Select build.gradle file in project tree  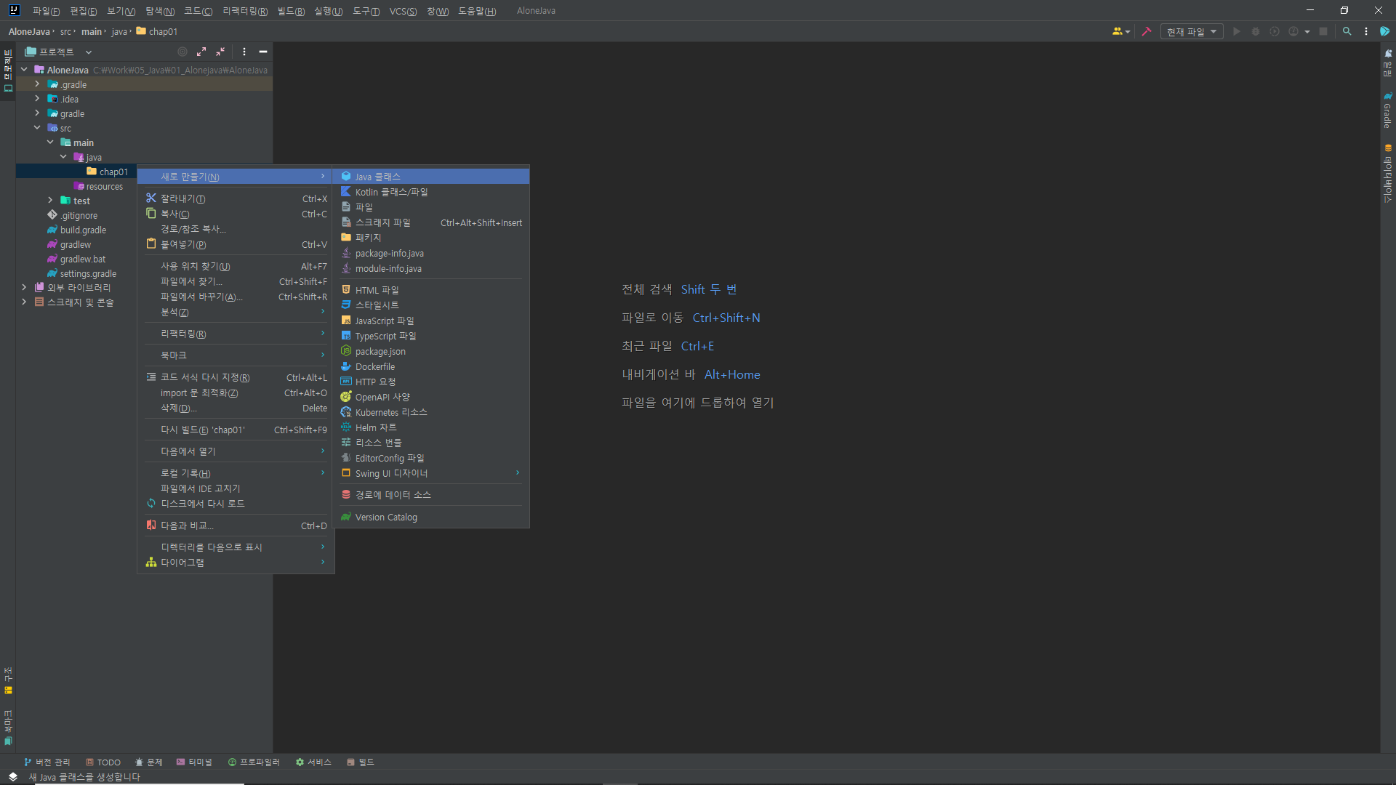click(83, 230)
